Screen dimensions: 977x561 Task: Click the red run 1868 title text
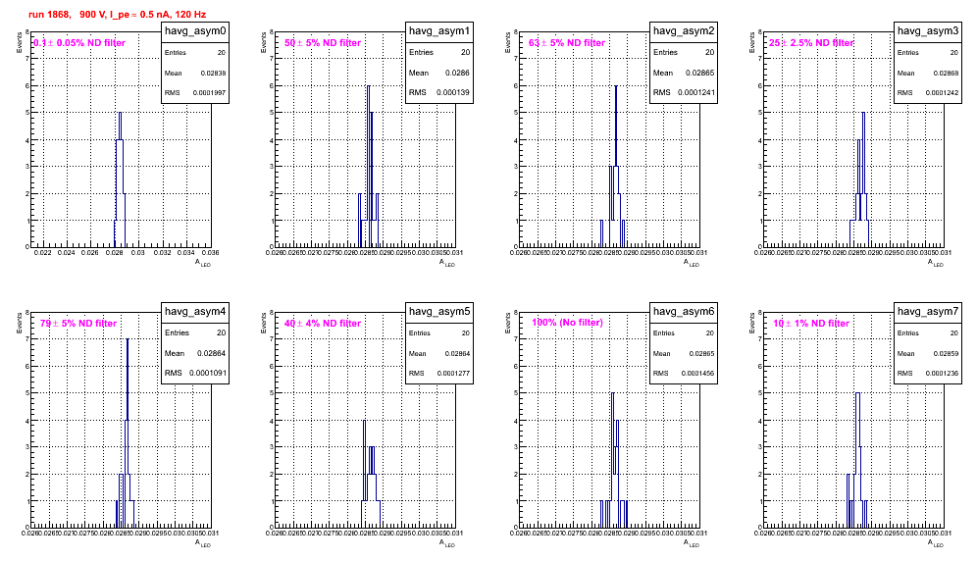(x=117, y=15)
